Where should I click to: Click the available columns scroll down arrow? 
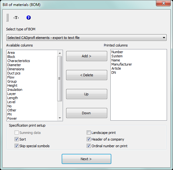tap(60, 118)
